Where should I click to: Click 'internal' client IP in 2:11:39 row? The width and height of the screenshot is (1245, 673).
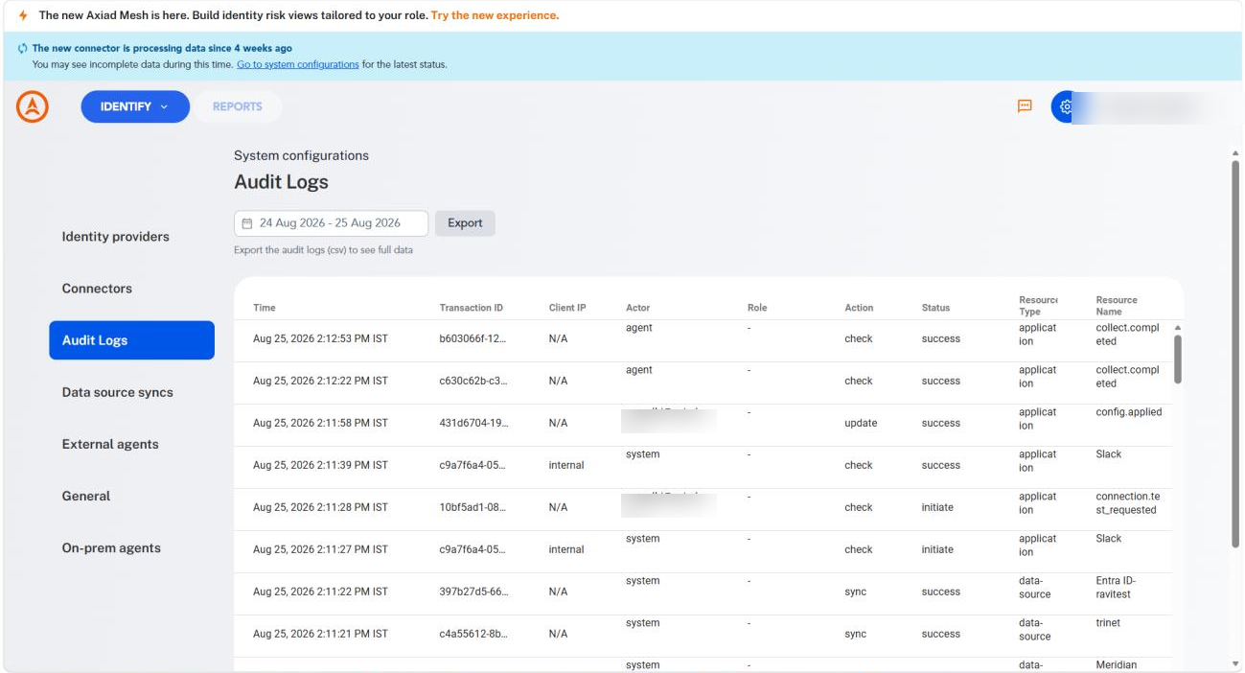(x=566, y=465)
